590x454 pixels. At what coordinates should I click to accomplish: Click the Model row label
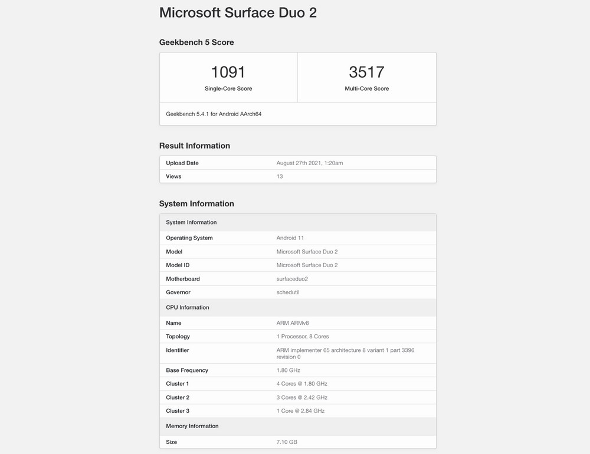coord(174,252)
